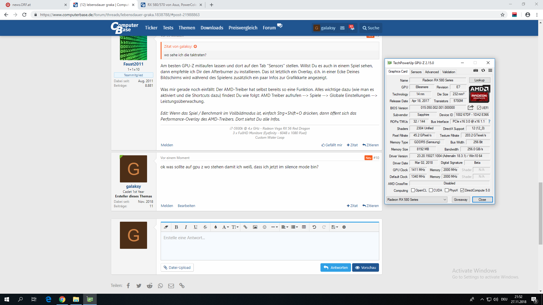Open the font family dropdown in editor
The width and height of the screenshot is (543, 305).
(225, 227)
